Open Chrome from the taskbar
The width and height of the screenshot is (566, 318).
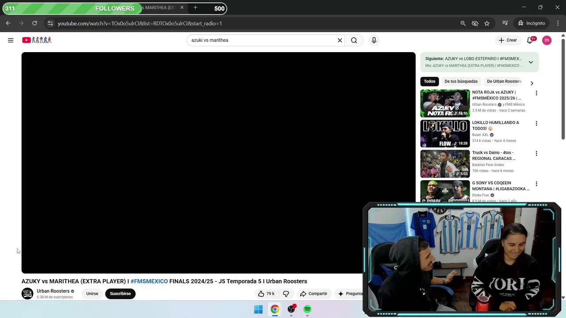[x=275, y=310]
